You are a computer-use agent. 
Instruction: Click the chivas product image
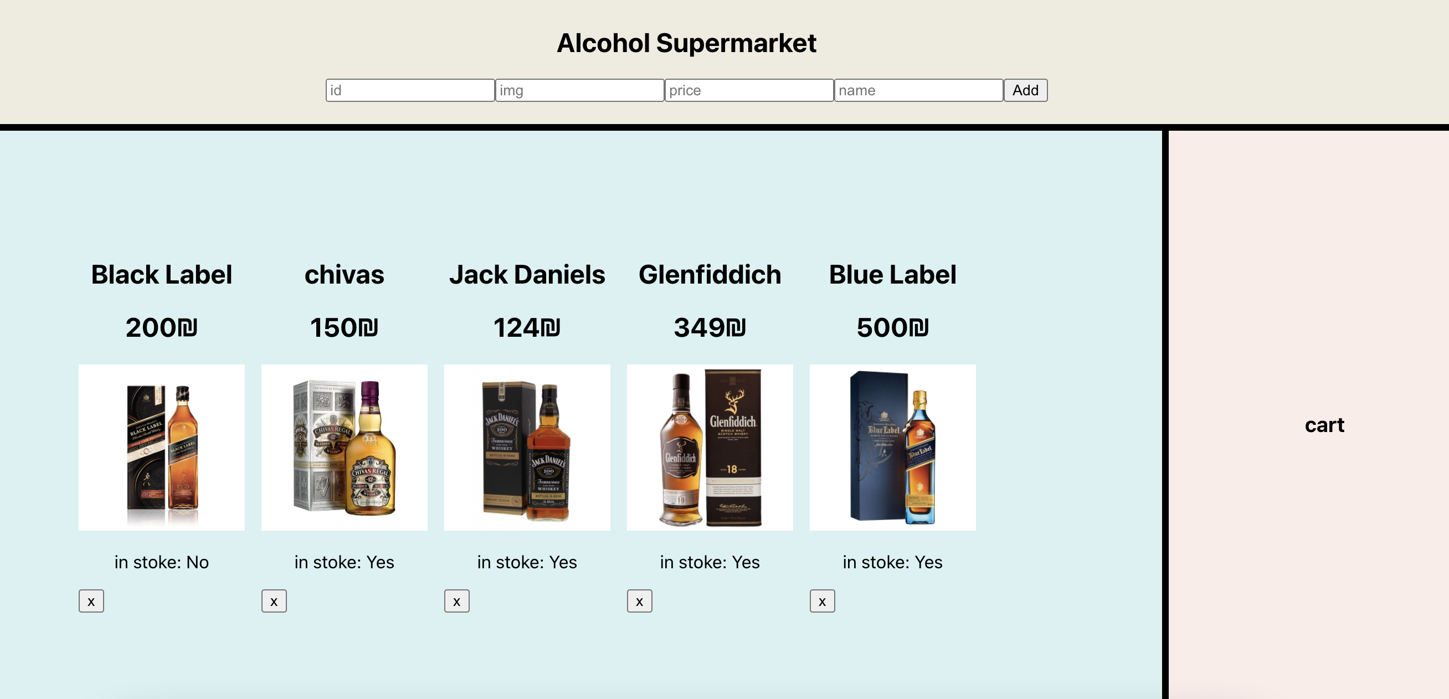click(345, 447)
